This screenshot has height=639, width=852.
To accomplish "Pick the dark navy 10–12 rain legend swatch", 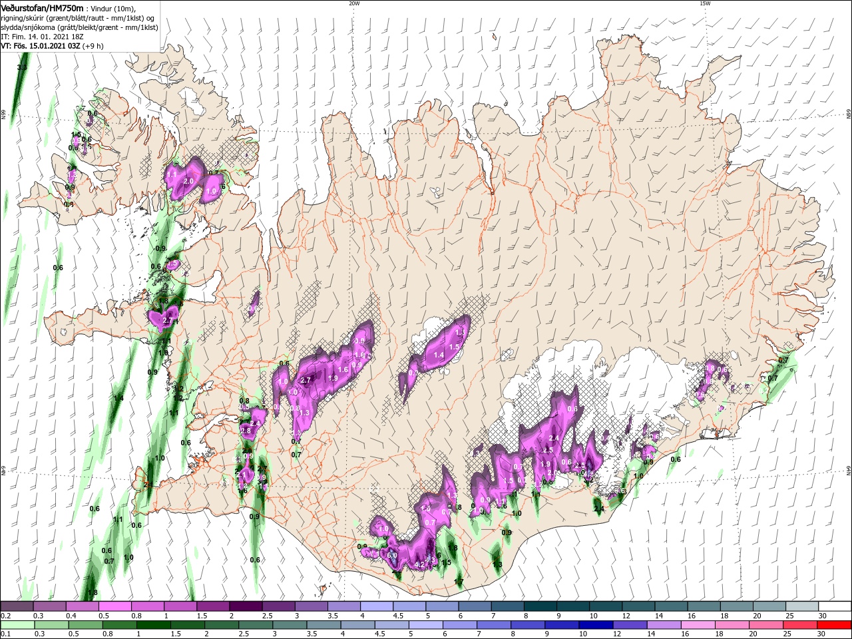I will pyautogui.click(x=596, y=625).
